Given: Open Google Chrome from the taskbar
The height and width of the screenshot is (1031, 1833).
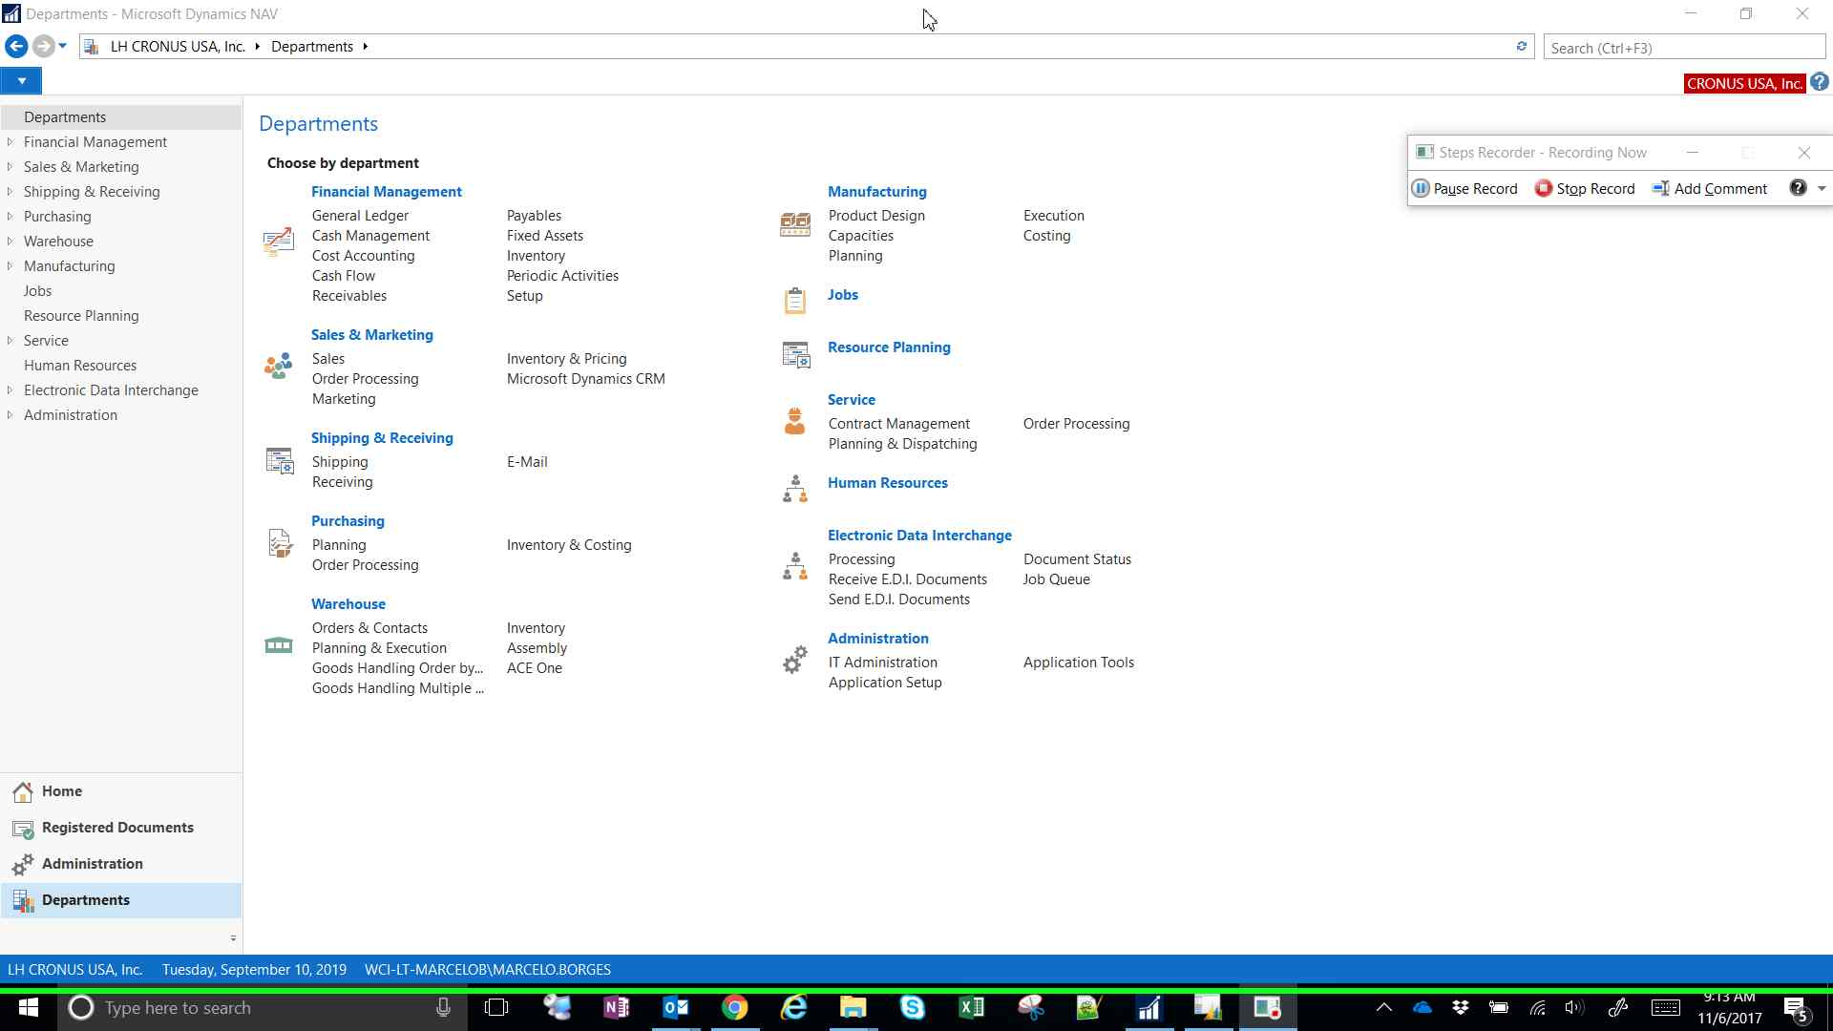Looking at the screenshot, I should 734,1008.
